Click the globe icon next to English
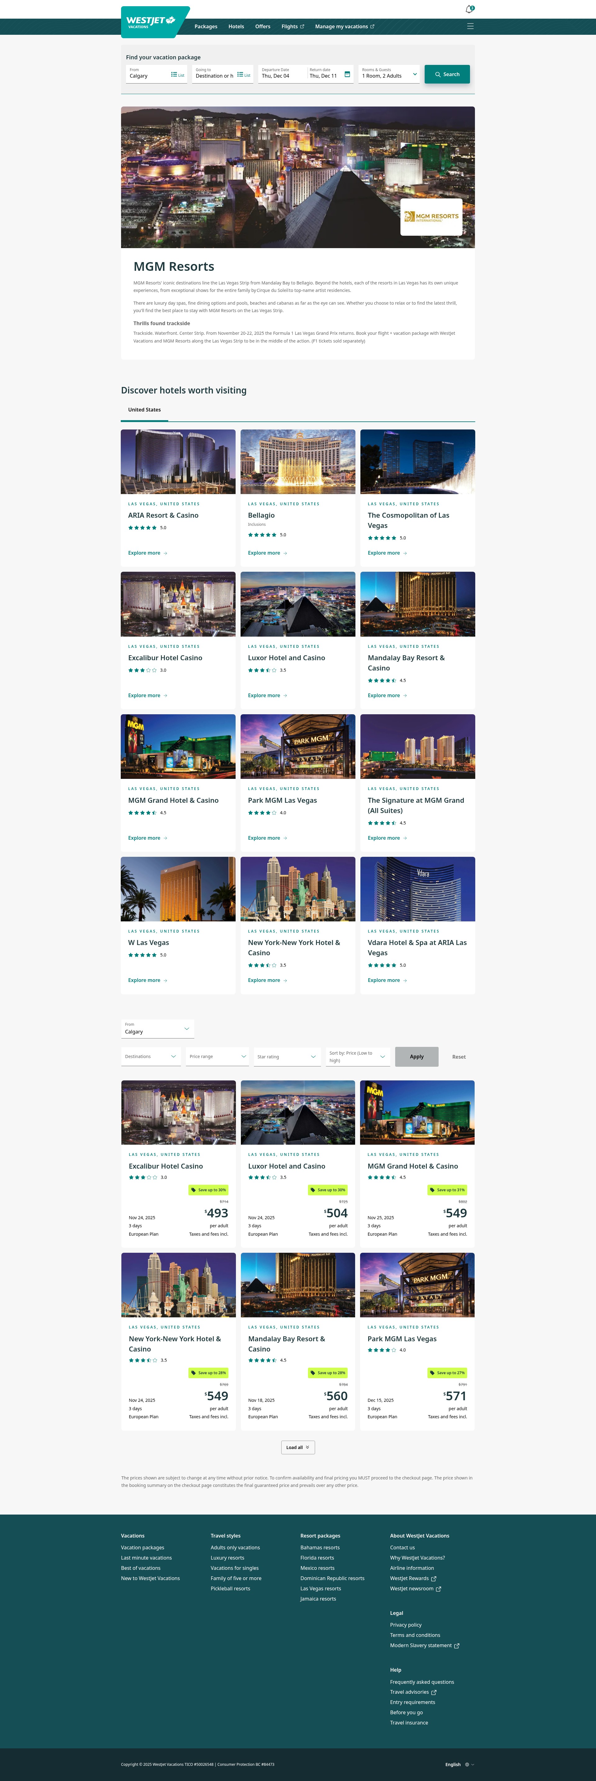This screenshot has width=596, height=1781. point(467,1765)
